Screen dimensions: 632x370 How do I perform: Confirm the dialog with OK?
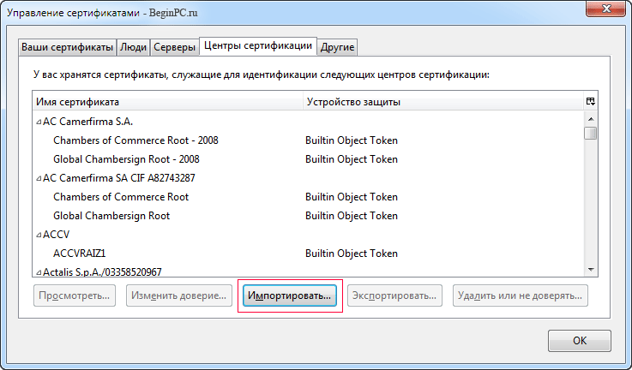(580, 341)
